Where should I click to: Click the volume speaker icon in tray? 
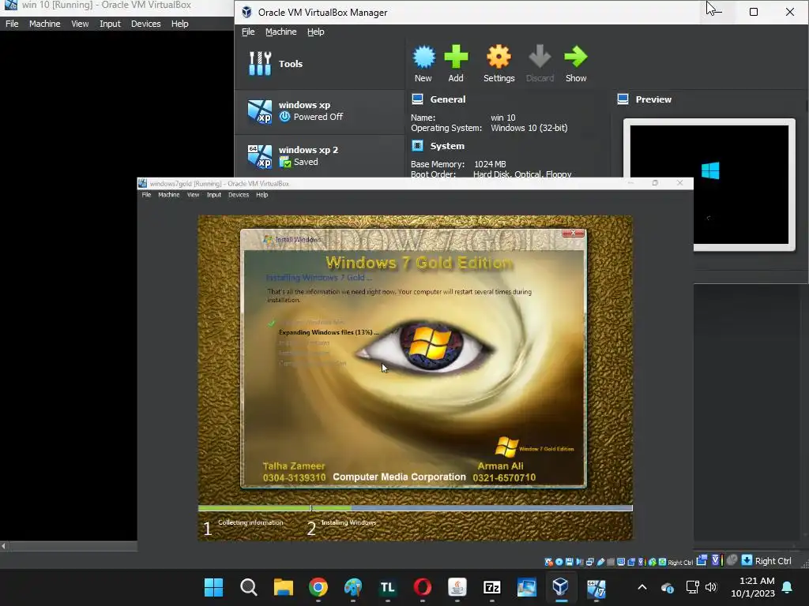tap(711, 587)
